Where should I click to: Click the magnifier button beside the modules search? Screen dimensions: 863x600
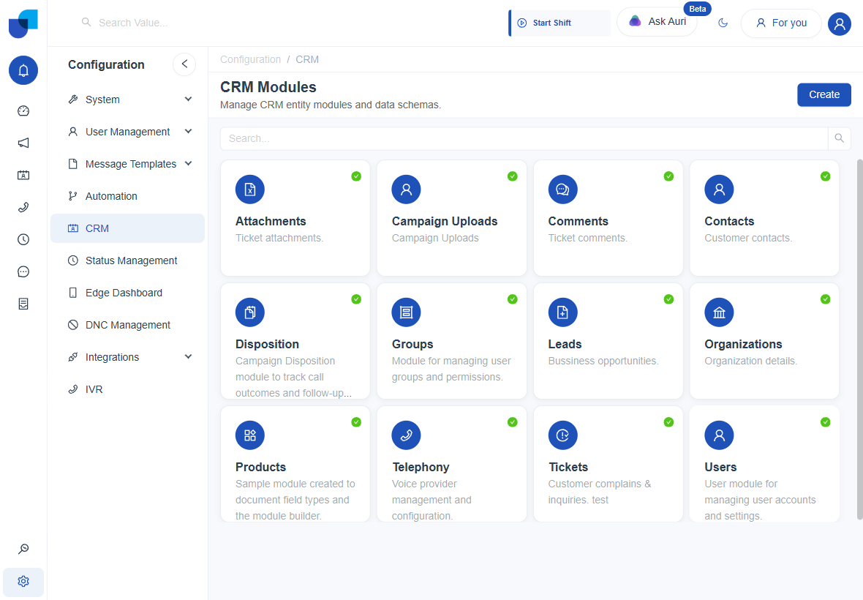(x=840, y=139)
